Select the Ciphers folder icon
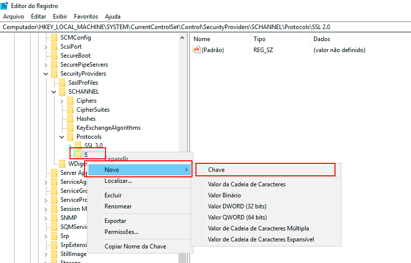The width and height of the screenshot is (411, 263). pos(70,101)
